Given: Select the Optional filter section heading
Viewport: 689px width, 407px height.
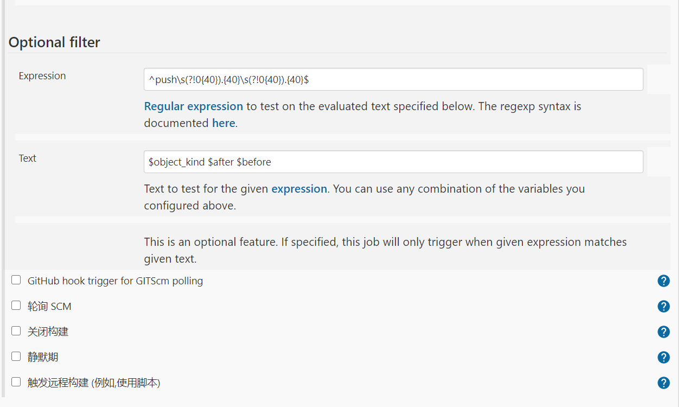Looking at the screenshot, I should [x=54, y=42].
